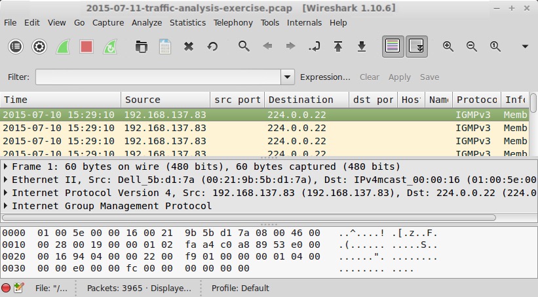The height and width of the screenshot is (297, 538).
Task: Open the Capture menu
Action: pyautogui.click(x=108, y=23)
